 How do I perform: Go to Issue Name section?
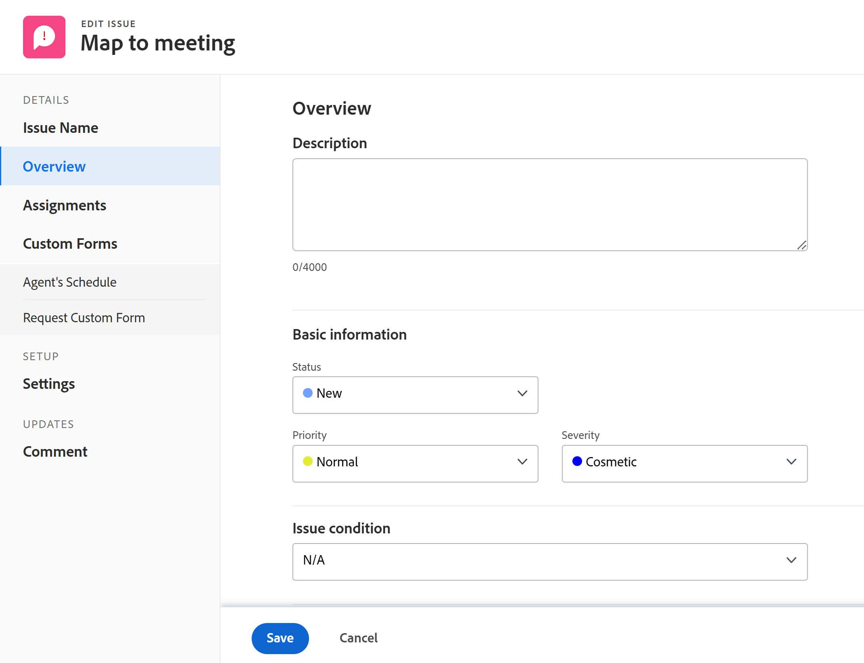[x=61, y=128]
